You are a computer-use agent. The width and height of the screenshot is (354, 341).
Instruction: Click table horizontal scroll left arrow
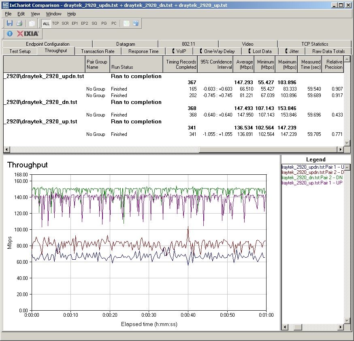coord(6,149)
